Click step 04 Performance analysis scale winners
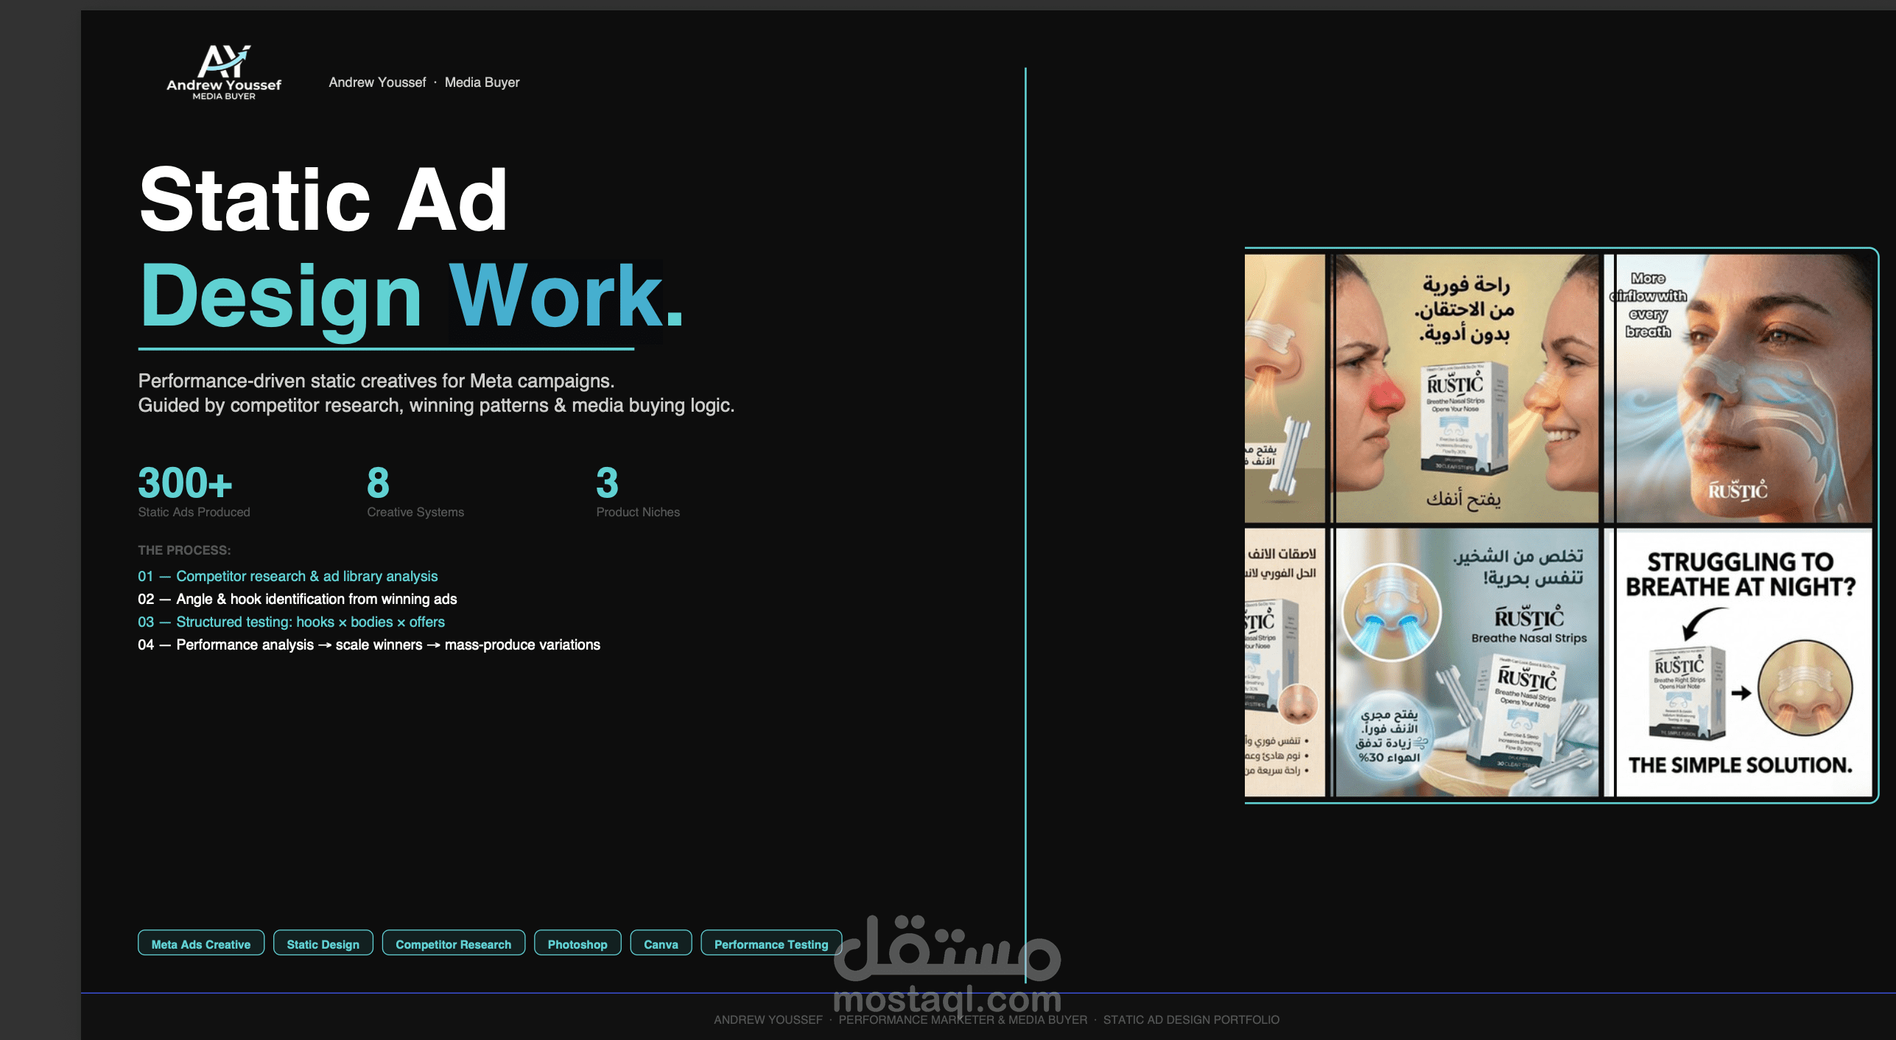This screenshot has height=1040, width=1896. [368, 644]
